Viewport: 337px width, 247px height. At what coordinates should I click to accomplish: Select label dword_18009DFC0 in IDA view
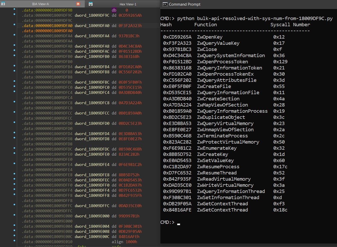tap(92, 87)
